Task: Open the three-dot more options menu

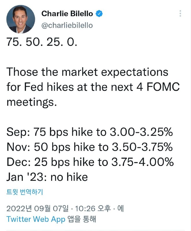Action: pyautogui.click(x=180, y=13)
